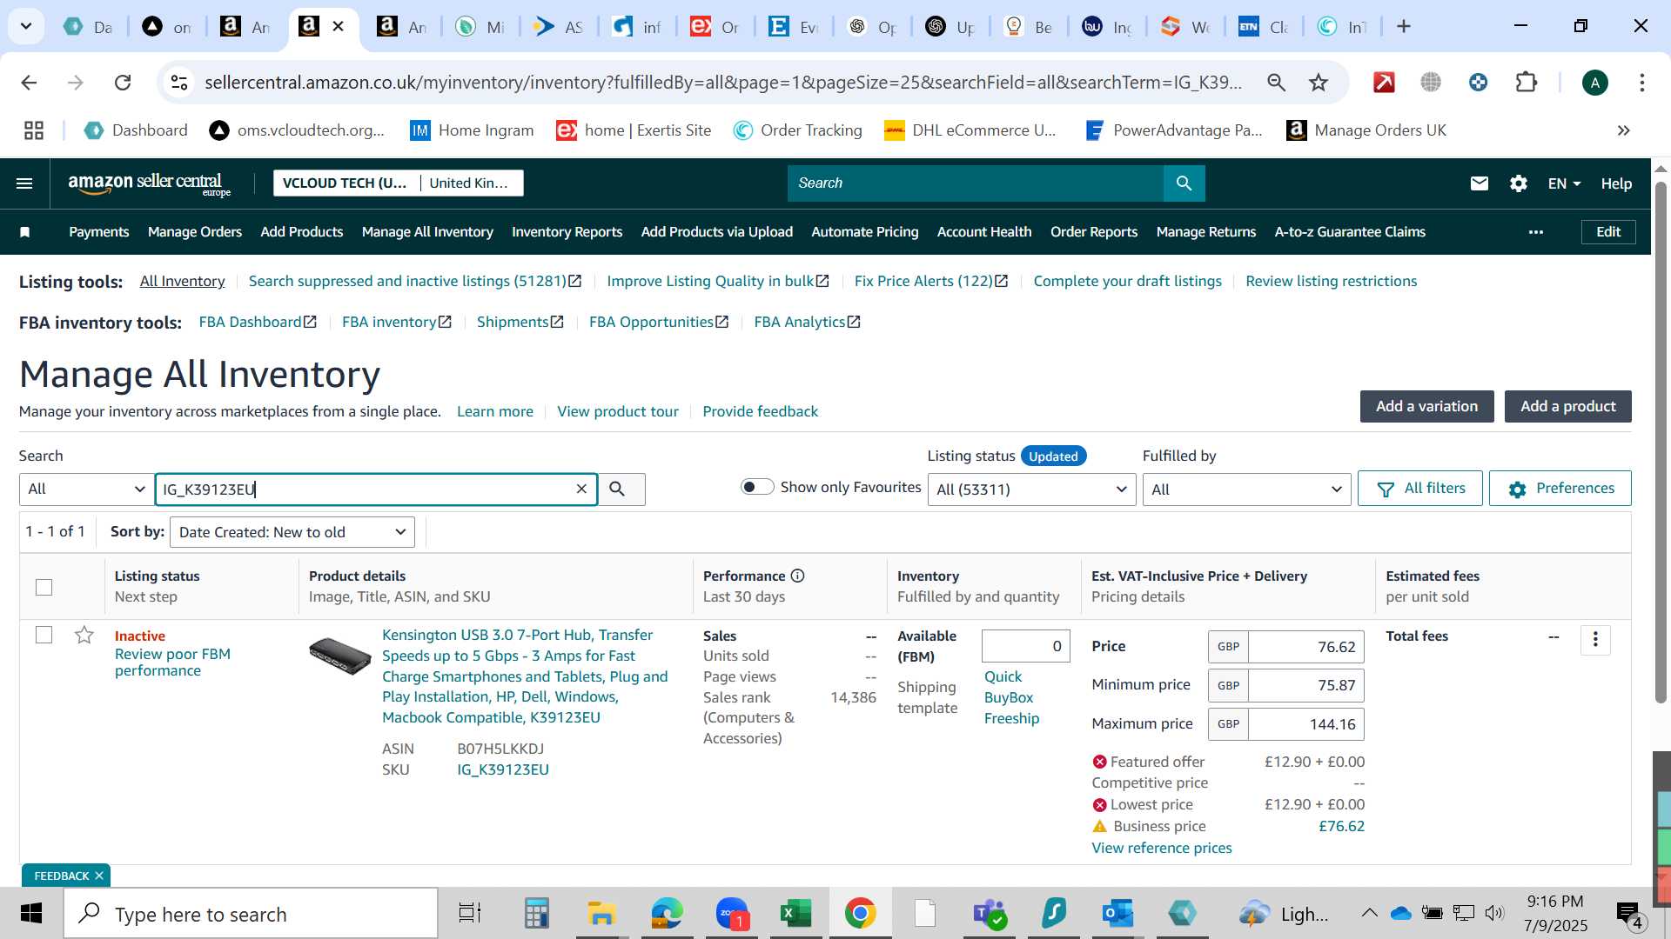Click the browser zoom magnifier icon in address bar

pyautogui.click(x=1276, y=83)
